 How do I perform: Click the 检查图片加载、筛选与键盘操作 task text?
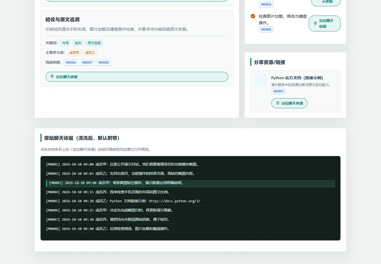pos(283,20)
